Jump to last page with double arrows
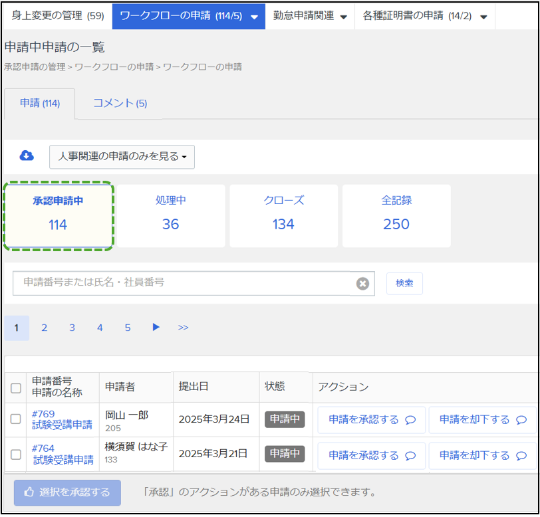Image resolution: width=540 pixels, height=517 pixels. [183, 328]
